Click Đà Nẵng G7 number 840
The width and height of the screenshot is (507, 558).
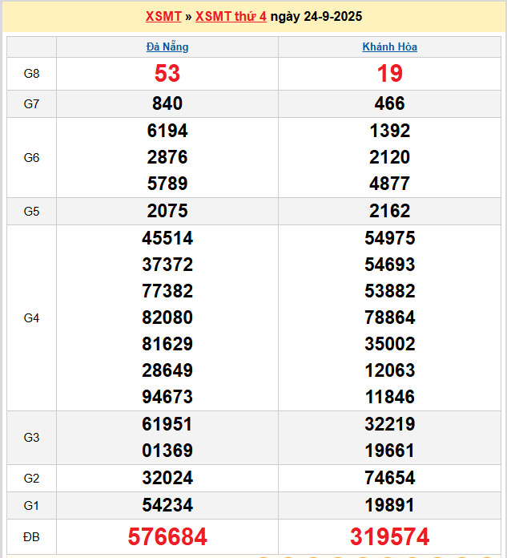[167, 103]
